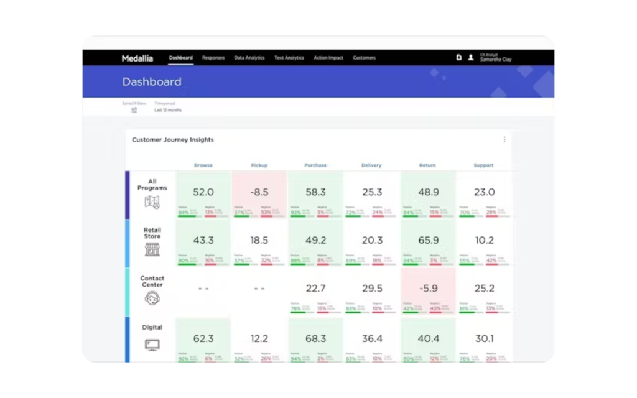Click the Contact Center Return -5.9 cell
The image size is (637, 398).
coord(428,289)
